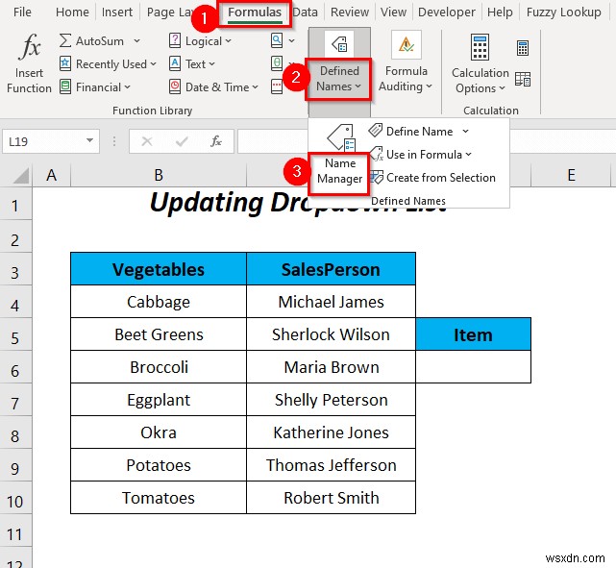
Task: Select the Eggplant cell
Action: (159, 400)
